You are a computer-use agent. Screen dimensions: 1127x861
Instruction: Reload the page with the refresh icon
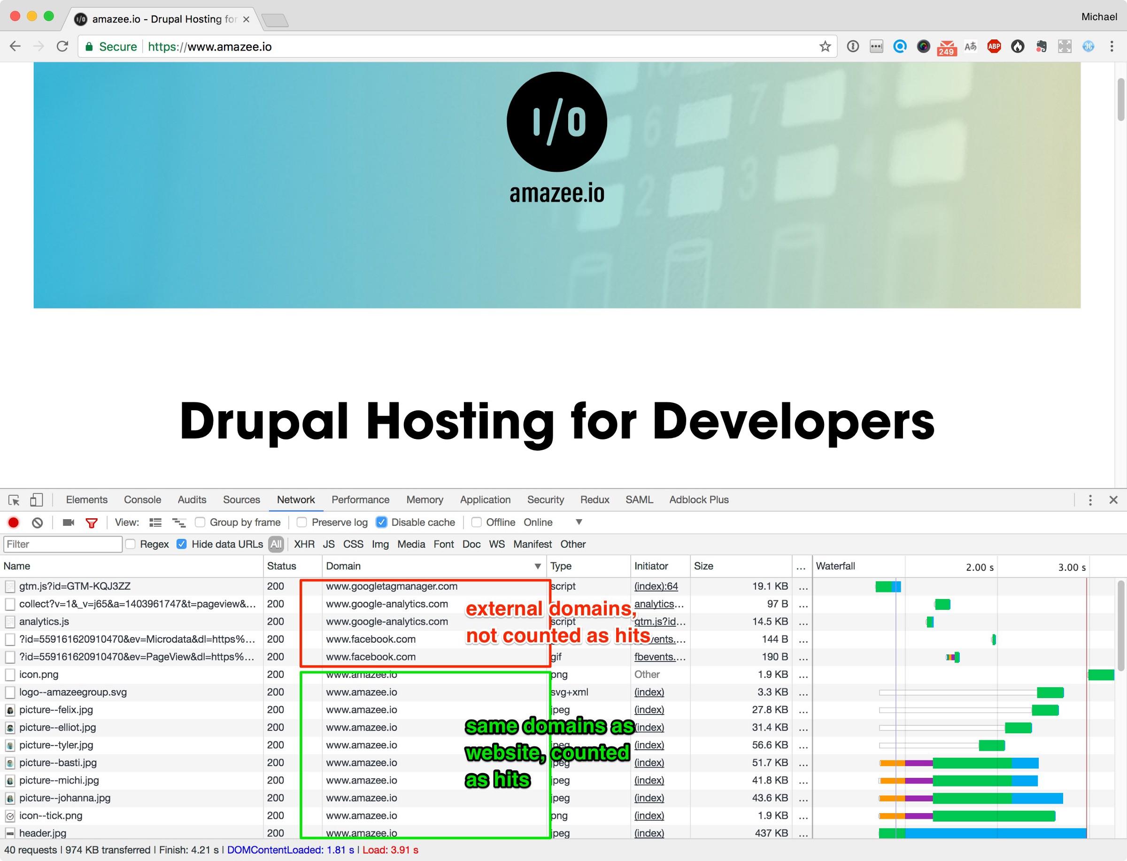(x=62, y=46)
